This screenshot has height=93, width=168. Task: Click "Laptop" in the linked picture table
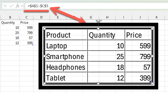[x=57, y=46]
